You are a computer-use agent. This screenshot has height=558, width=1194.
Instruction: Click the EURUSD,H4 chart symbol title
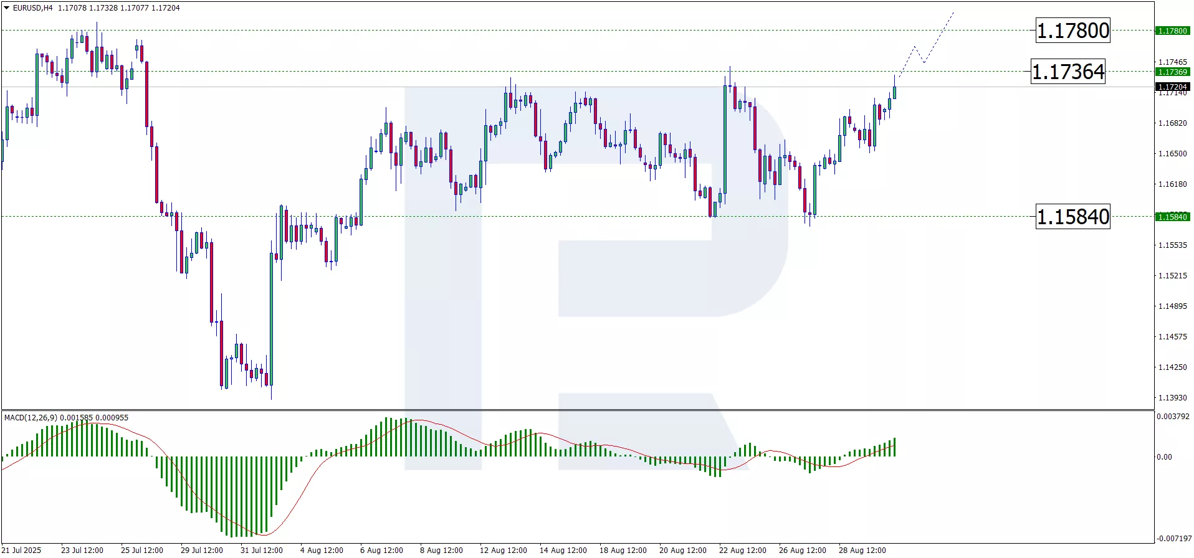tap(33, 8)
